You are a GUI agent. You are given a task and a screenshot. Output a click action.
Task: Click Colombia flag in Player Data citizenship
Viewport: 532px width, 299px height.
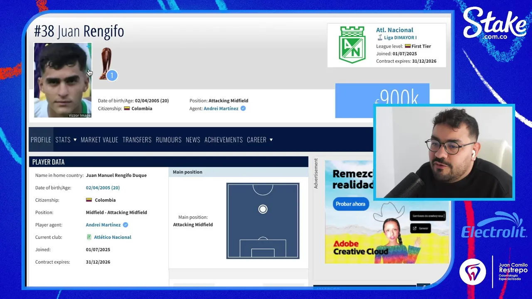pos(89,200)
